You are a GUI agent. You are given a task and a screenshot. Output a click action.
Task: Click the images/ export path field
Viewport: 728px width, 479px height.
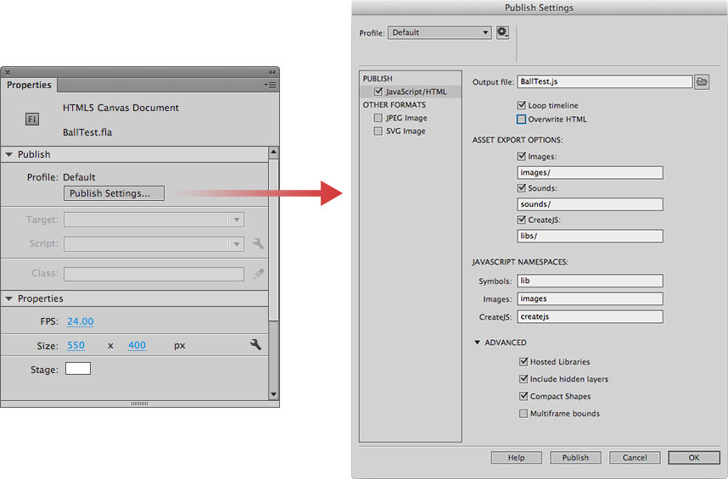pyautogui.click(x=590, y=172)
